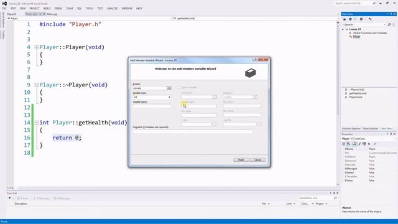Click the split editor handle above the scrollbar
398x224 pixels.
coord(338,22)
